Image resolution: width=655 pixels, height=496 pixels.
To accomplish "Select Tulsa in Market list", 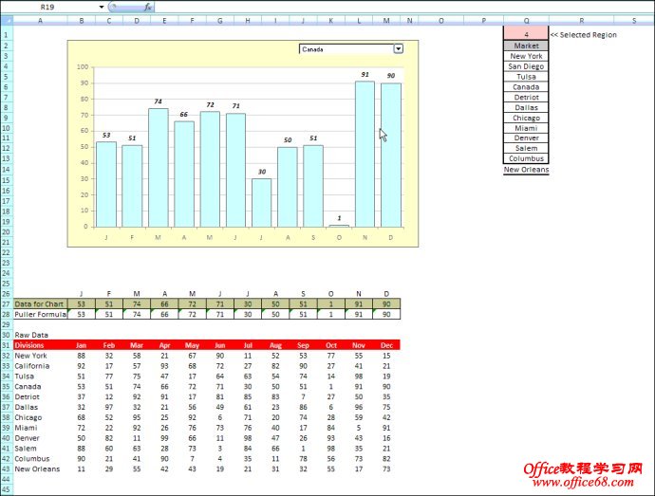I will tap(526, 77).
